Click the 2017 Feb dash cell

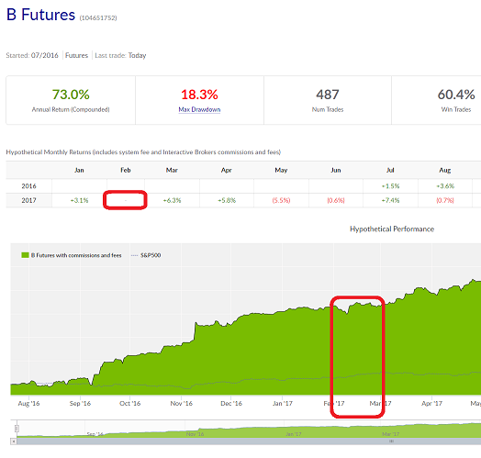[x=126, y=200]
